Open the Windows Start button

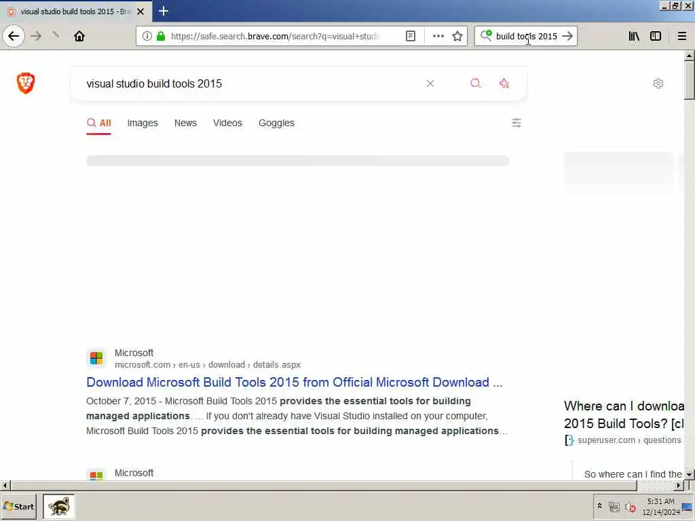[18, 506]
